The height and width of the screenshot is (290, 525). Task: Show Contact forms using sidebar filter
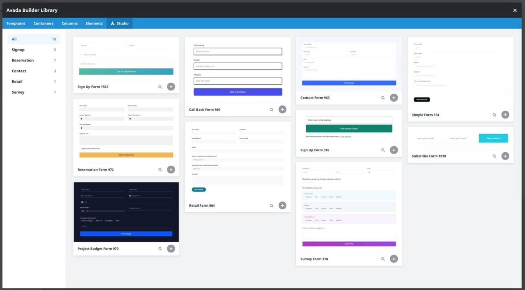pyautogui.click(x=19, y=71)
